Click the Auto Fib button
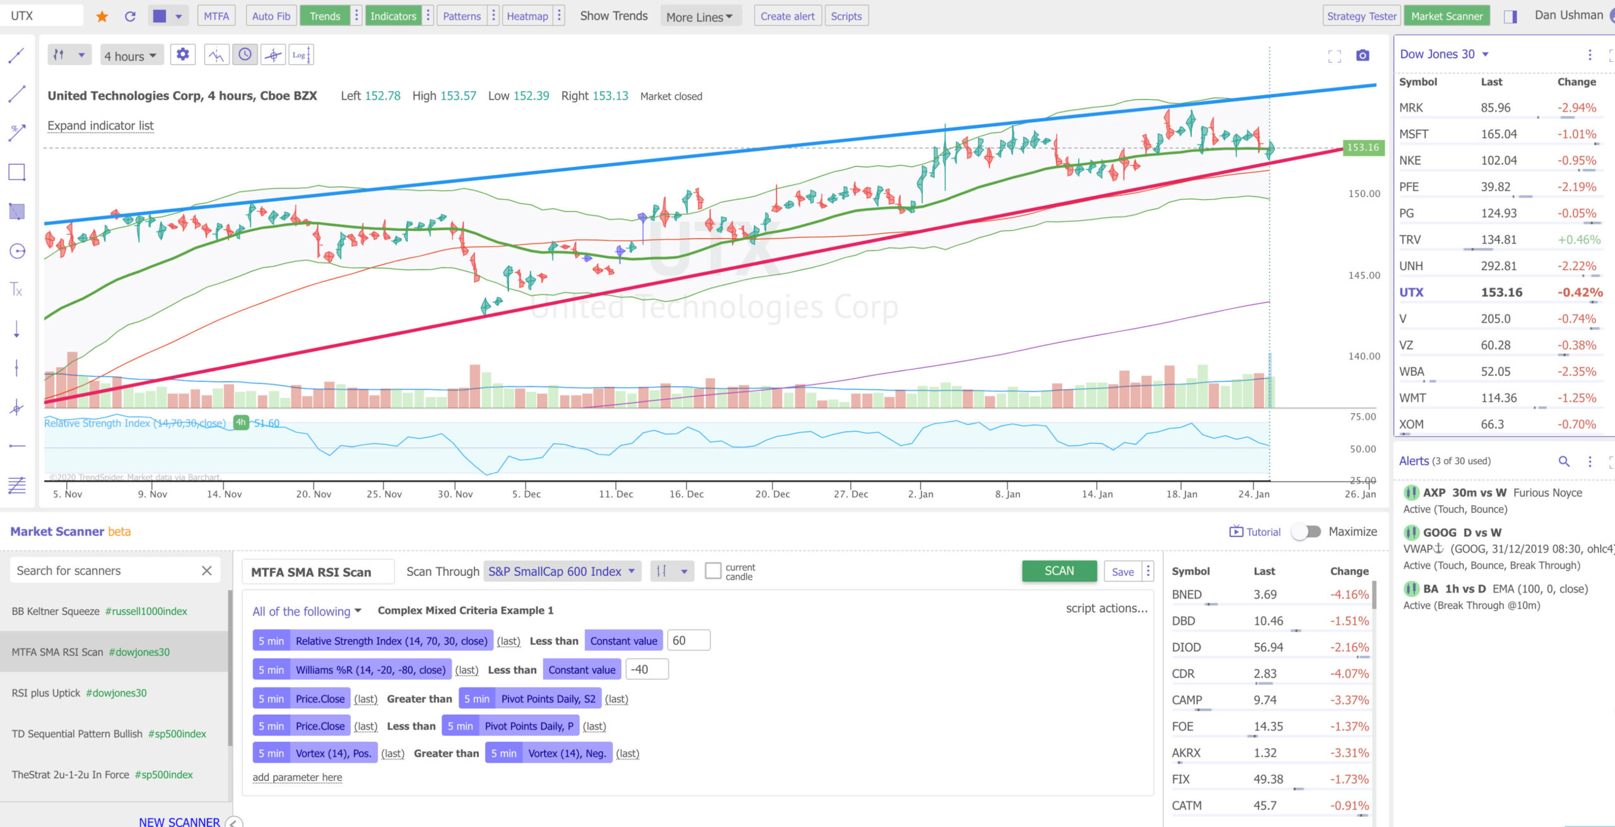 click(271, 16)
